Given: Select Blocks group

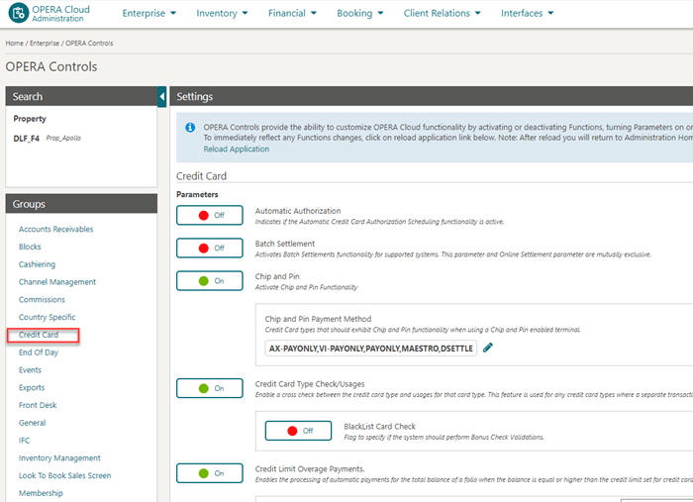Looking at the screenshot, I should (30, 247).
